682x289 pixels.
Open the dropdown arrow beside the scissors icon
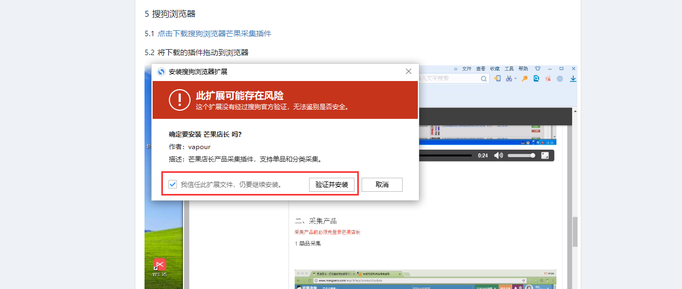click(x=515, y=79)
